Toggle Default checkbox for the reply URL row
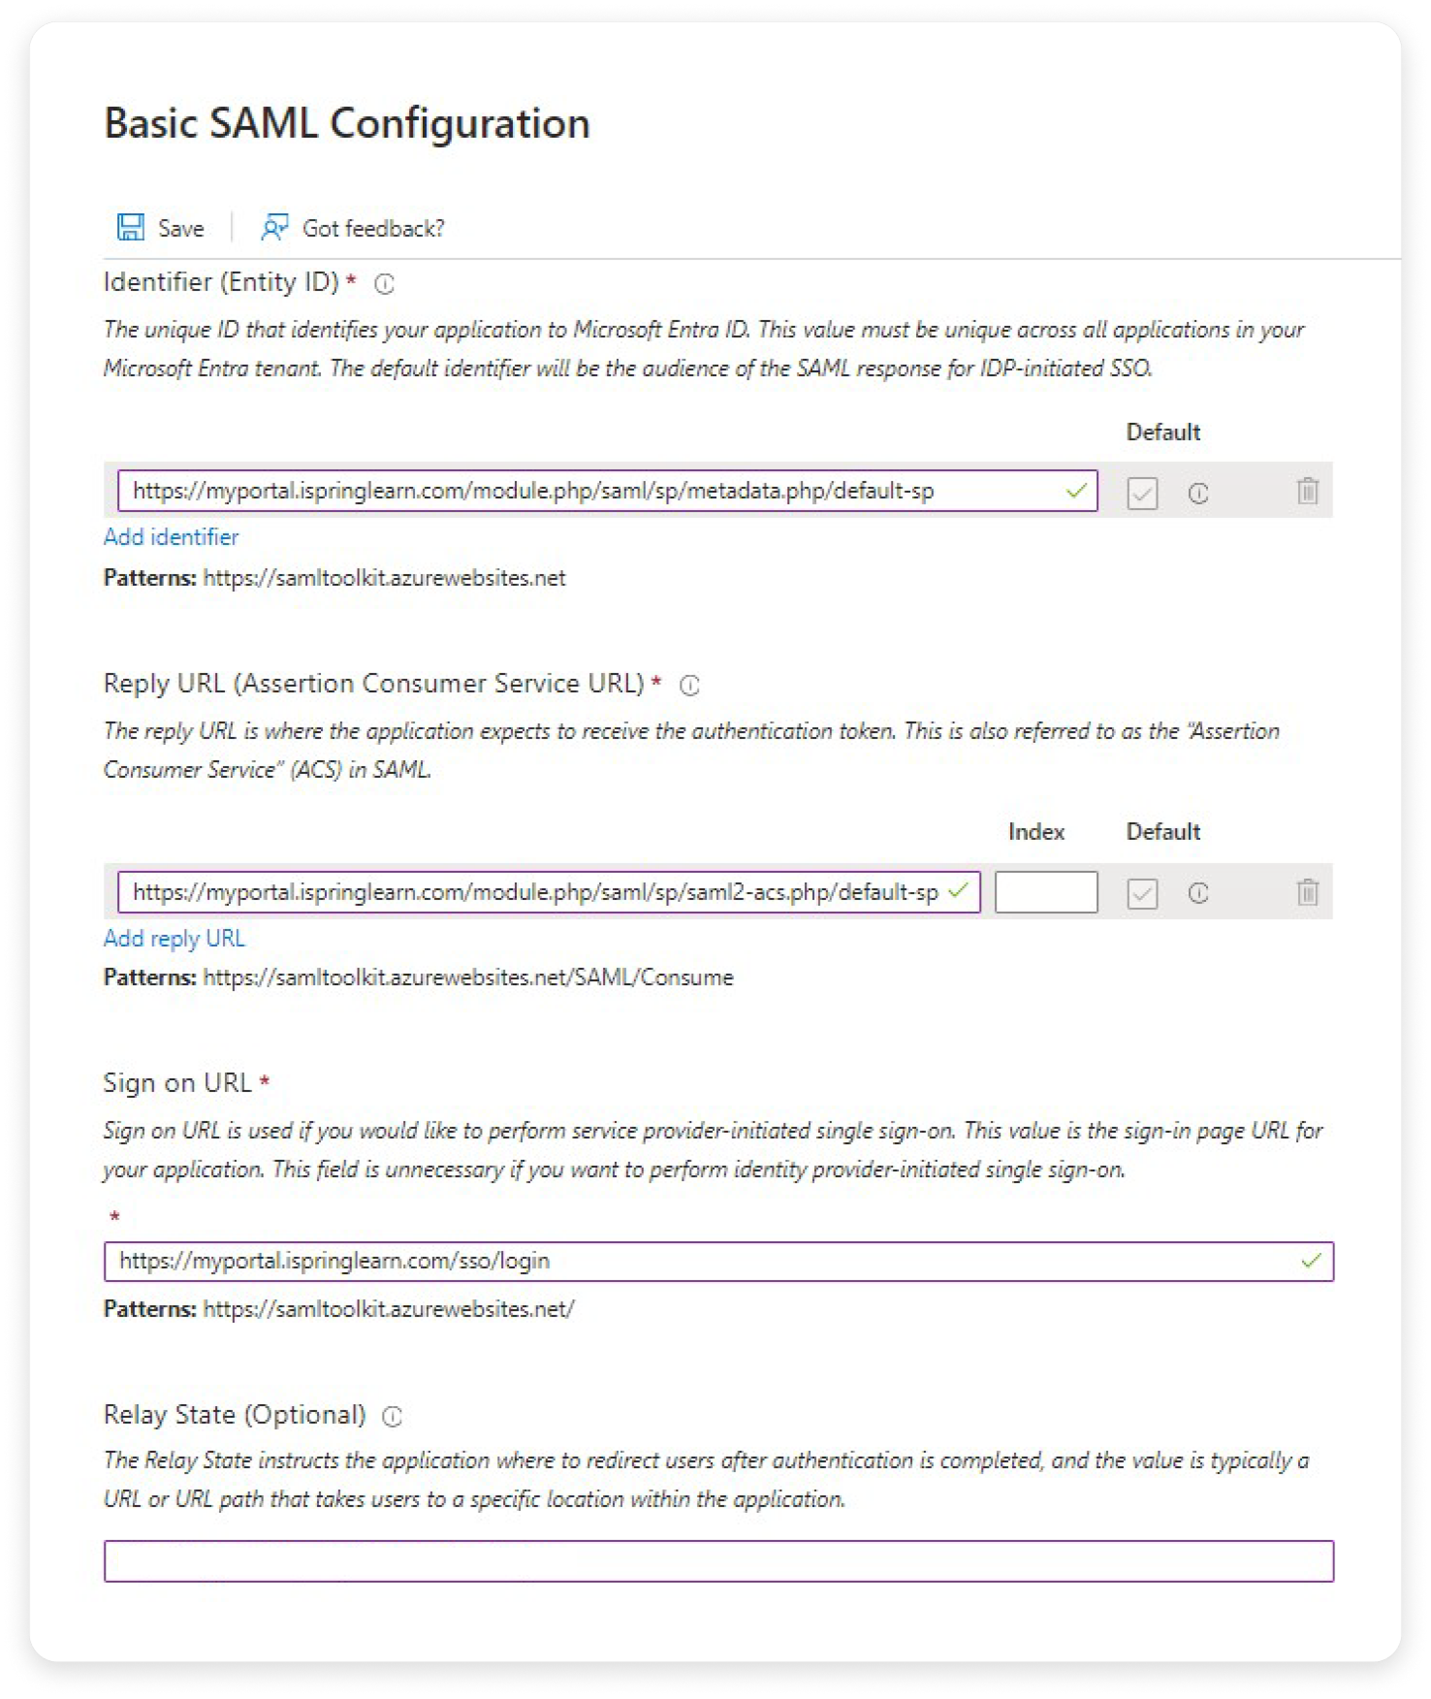The image size is (1431, 1699). pos(1142,893)
